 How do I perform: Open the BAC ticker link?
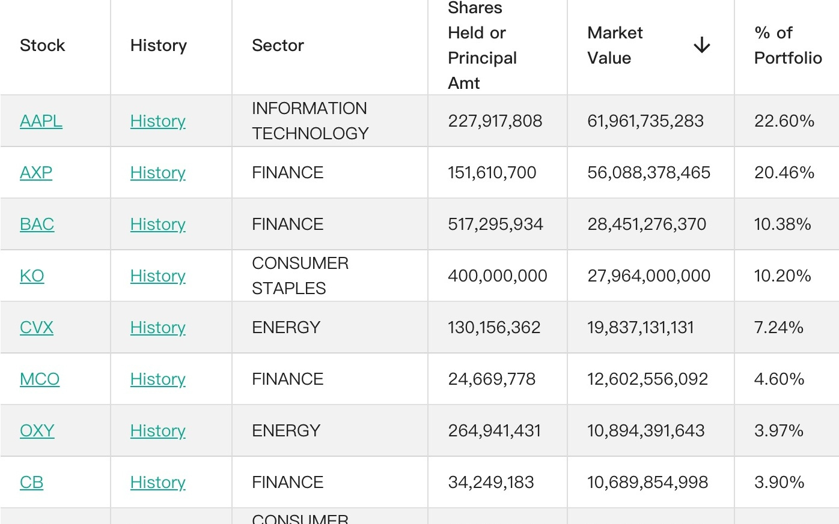click(x=37, y=224)
